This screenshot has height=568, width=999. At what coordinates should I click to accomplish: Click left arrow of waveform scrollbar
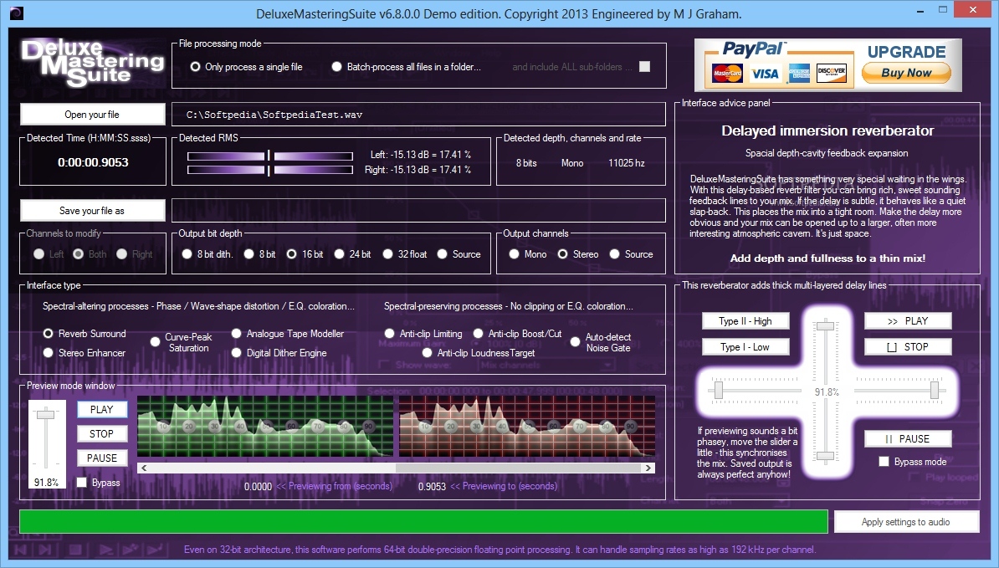pos(144,468)
